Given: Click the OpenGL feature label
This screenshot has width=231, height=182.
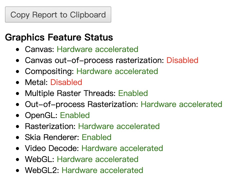Looking at the screenshot, I should coord(41,115).
